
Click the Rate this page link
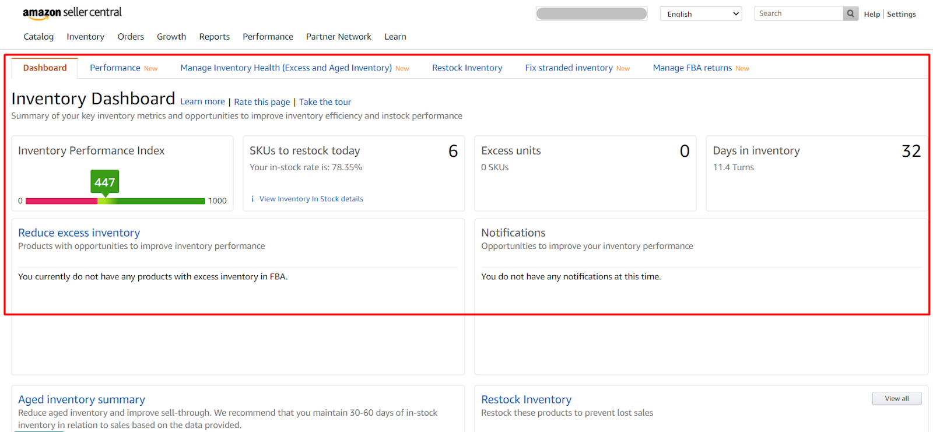(x=262, y=102)
